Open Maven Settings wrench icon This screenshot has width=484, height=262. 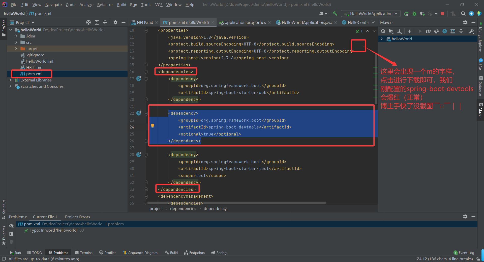471,31
